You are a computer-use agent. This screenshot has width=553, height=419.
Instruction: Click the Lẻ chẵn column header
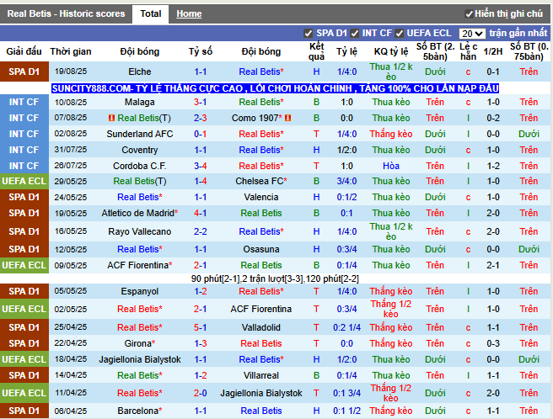point(469,52)
